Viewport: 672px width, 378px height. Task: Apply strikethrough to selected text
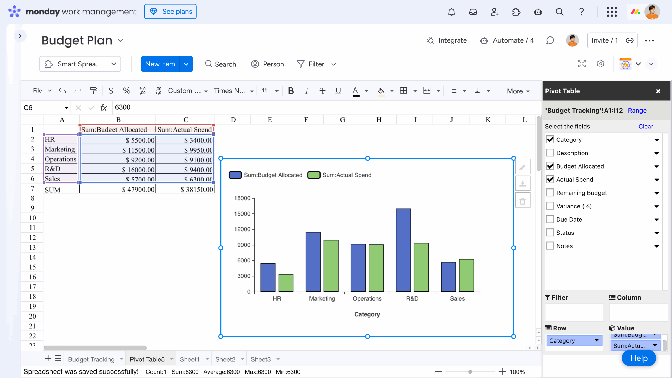[322, 91]
